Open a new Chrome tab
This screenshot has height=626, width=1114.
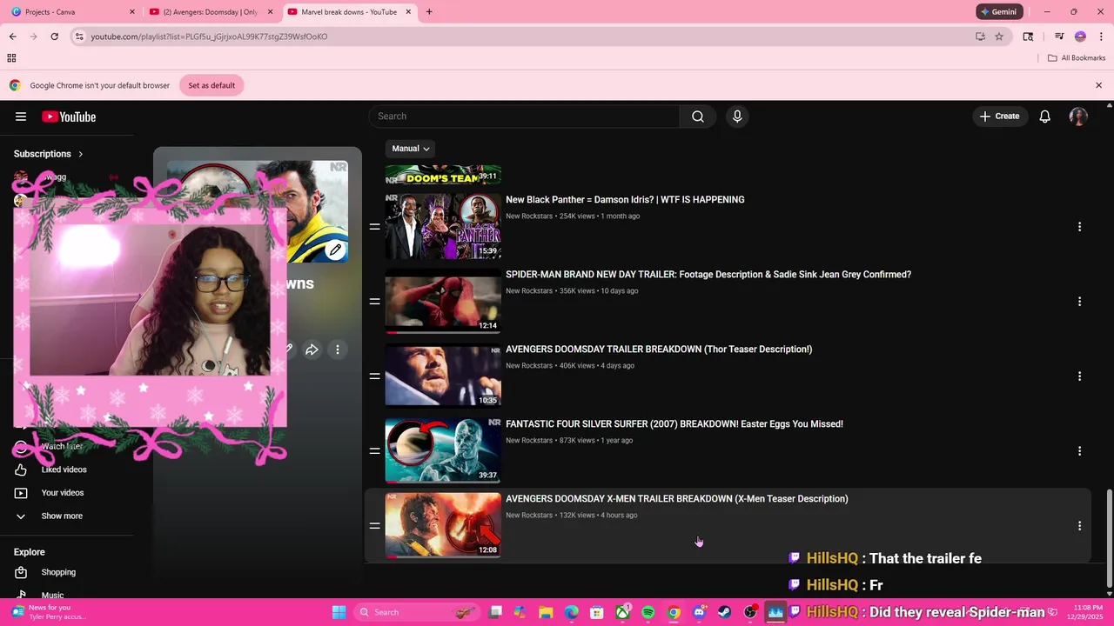[429, 12]
